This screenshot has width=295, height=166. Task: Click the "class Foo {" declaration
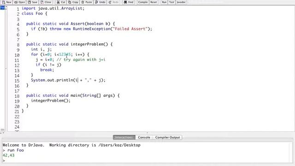[x=35, y=13]
